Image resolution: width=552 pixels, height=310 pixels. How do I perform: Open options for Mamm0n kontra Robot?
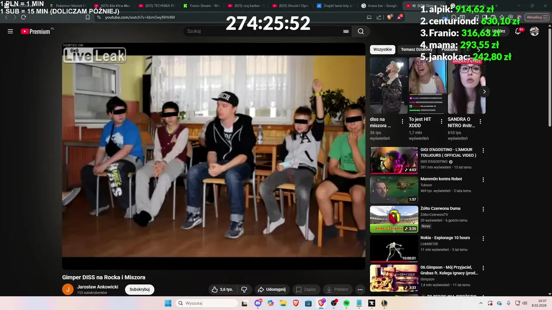pos(483,180)
